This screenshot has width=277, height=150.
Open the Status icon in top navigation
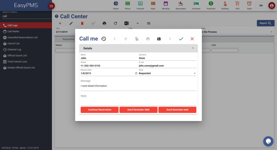(116, 5)
